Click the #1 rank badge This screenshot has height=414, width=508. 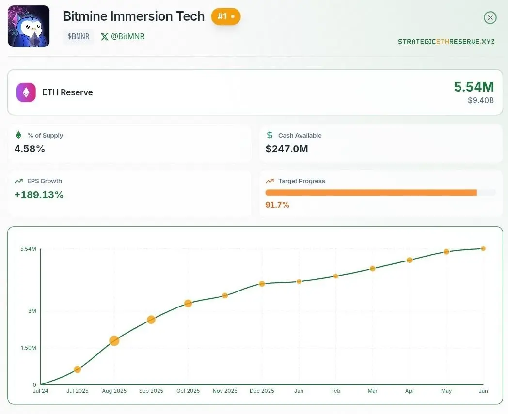click(226, 16)
